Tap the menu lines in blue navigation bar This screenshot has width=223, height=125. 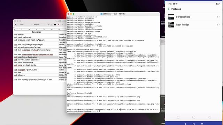coord(202,124)
